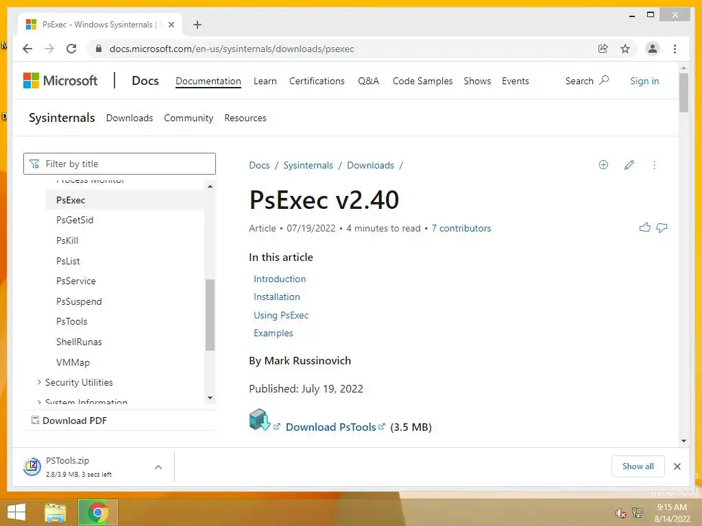The image size is (702, 526).
Task: Select PsService in the sidebar
Action: point(75,281)
